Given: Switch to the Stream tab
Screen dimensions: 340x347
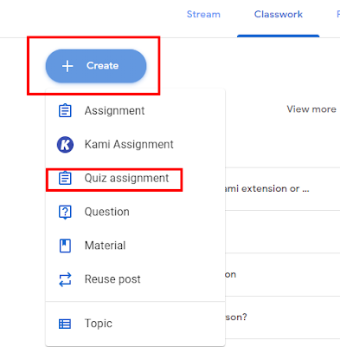Looking at the screenshot, I should [x=203, y=14].
